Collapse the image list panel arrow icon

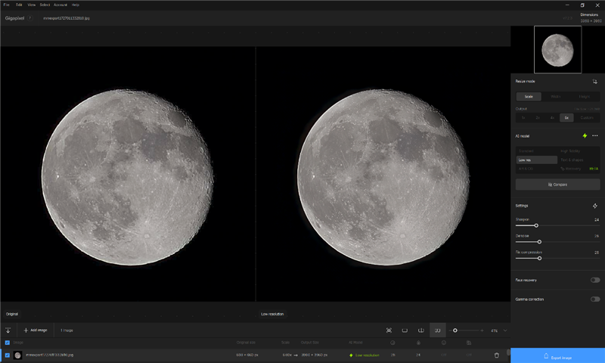[8, 330]
